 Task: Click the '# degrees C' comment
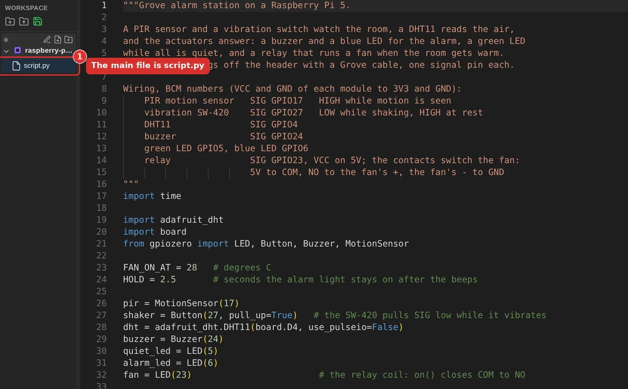pos(242,267)
